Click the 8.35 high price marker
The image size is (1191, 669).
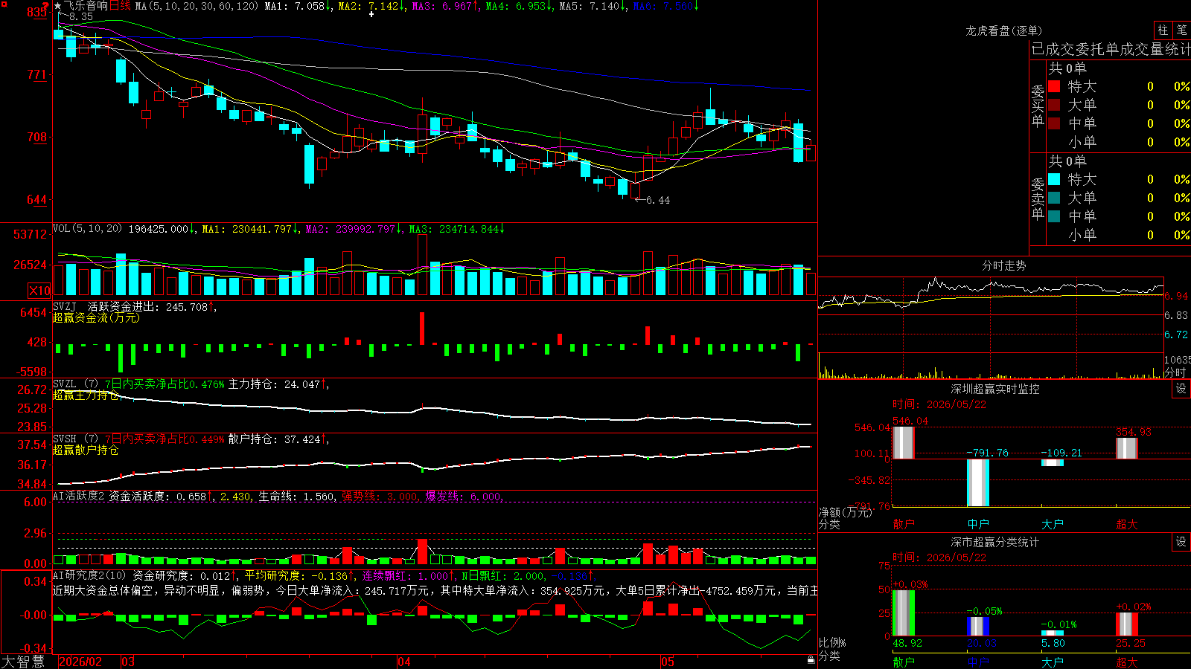pyautogui.click(x=81, y=16)
